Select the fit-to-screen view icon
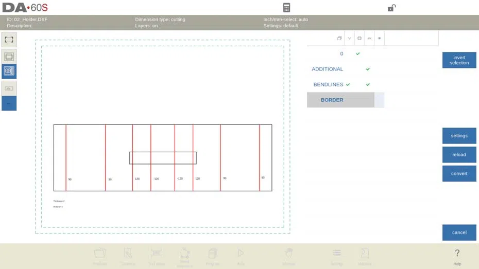This screenshot has width=479, height=269. (9, 40)
